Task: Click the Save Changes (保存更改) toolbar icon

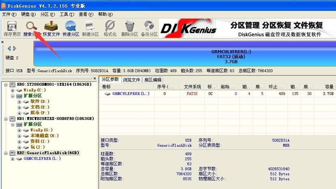Action: point(12,28)
